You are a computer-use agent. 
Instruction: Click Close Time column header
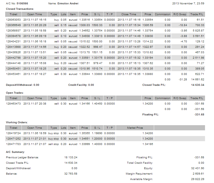[129, 14]
